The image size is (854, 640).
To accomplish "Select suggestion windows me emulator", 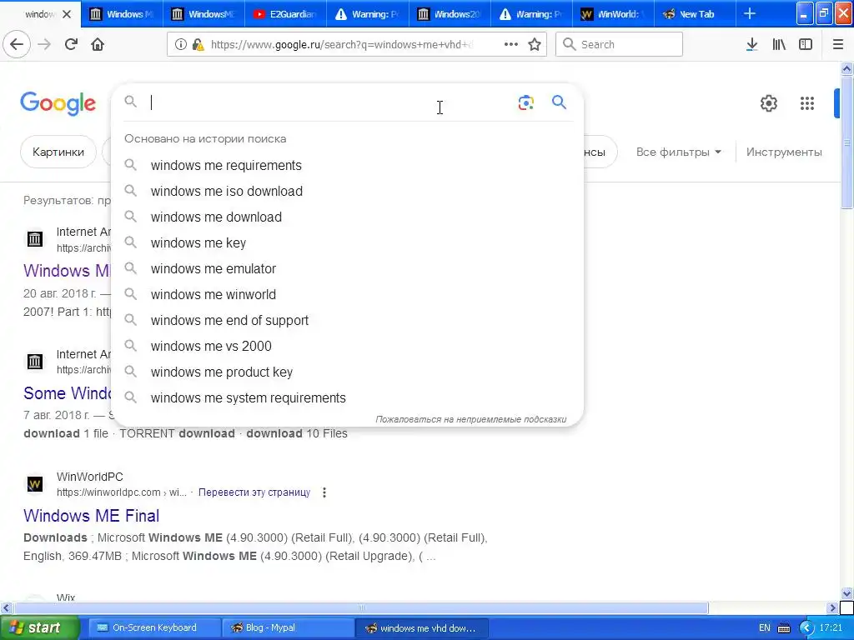I will (347, 269).
